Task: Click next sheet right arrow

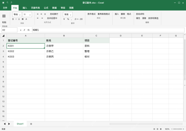Action: click(9, 124)
